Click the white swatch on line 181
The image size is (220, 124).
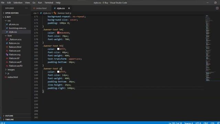pos(58,49)
